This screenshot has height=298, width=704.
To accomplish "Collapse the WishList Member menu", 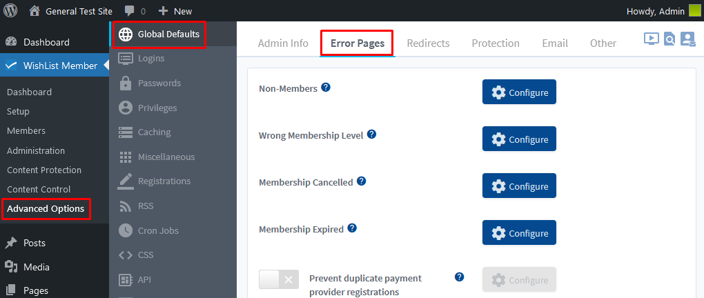I will click(55, 66).
